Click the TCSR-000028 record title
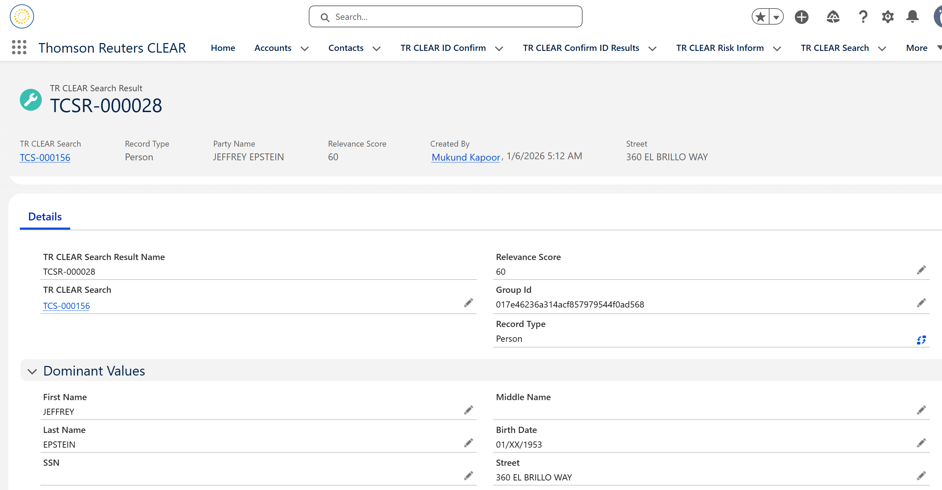Image resolution: width=942 pixels, height=490 pixels. tap(106, 106)
